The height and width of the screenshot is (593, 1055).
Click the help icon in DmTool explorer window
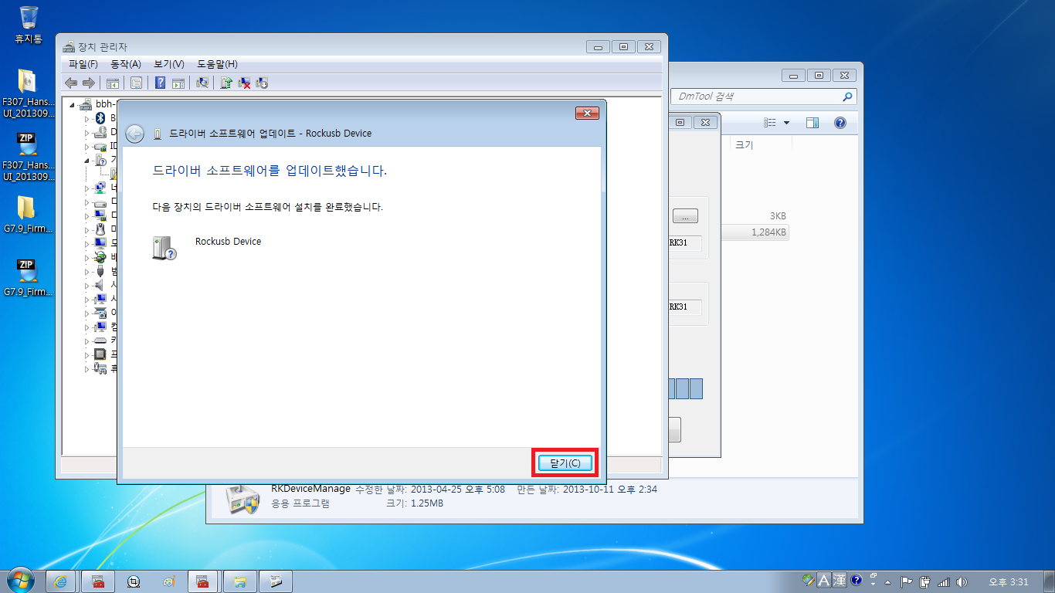pos(840,123)
